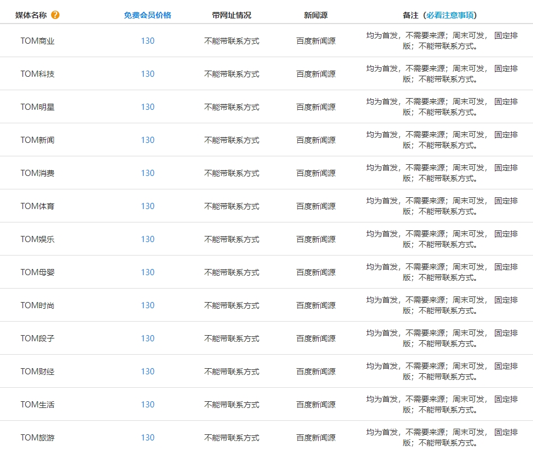The height and width of the screenshot is (450, 533).
Task: Click price 130 in TOM段子 row
Action: coord(148,338)
